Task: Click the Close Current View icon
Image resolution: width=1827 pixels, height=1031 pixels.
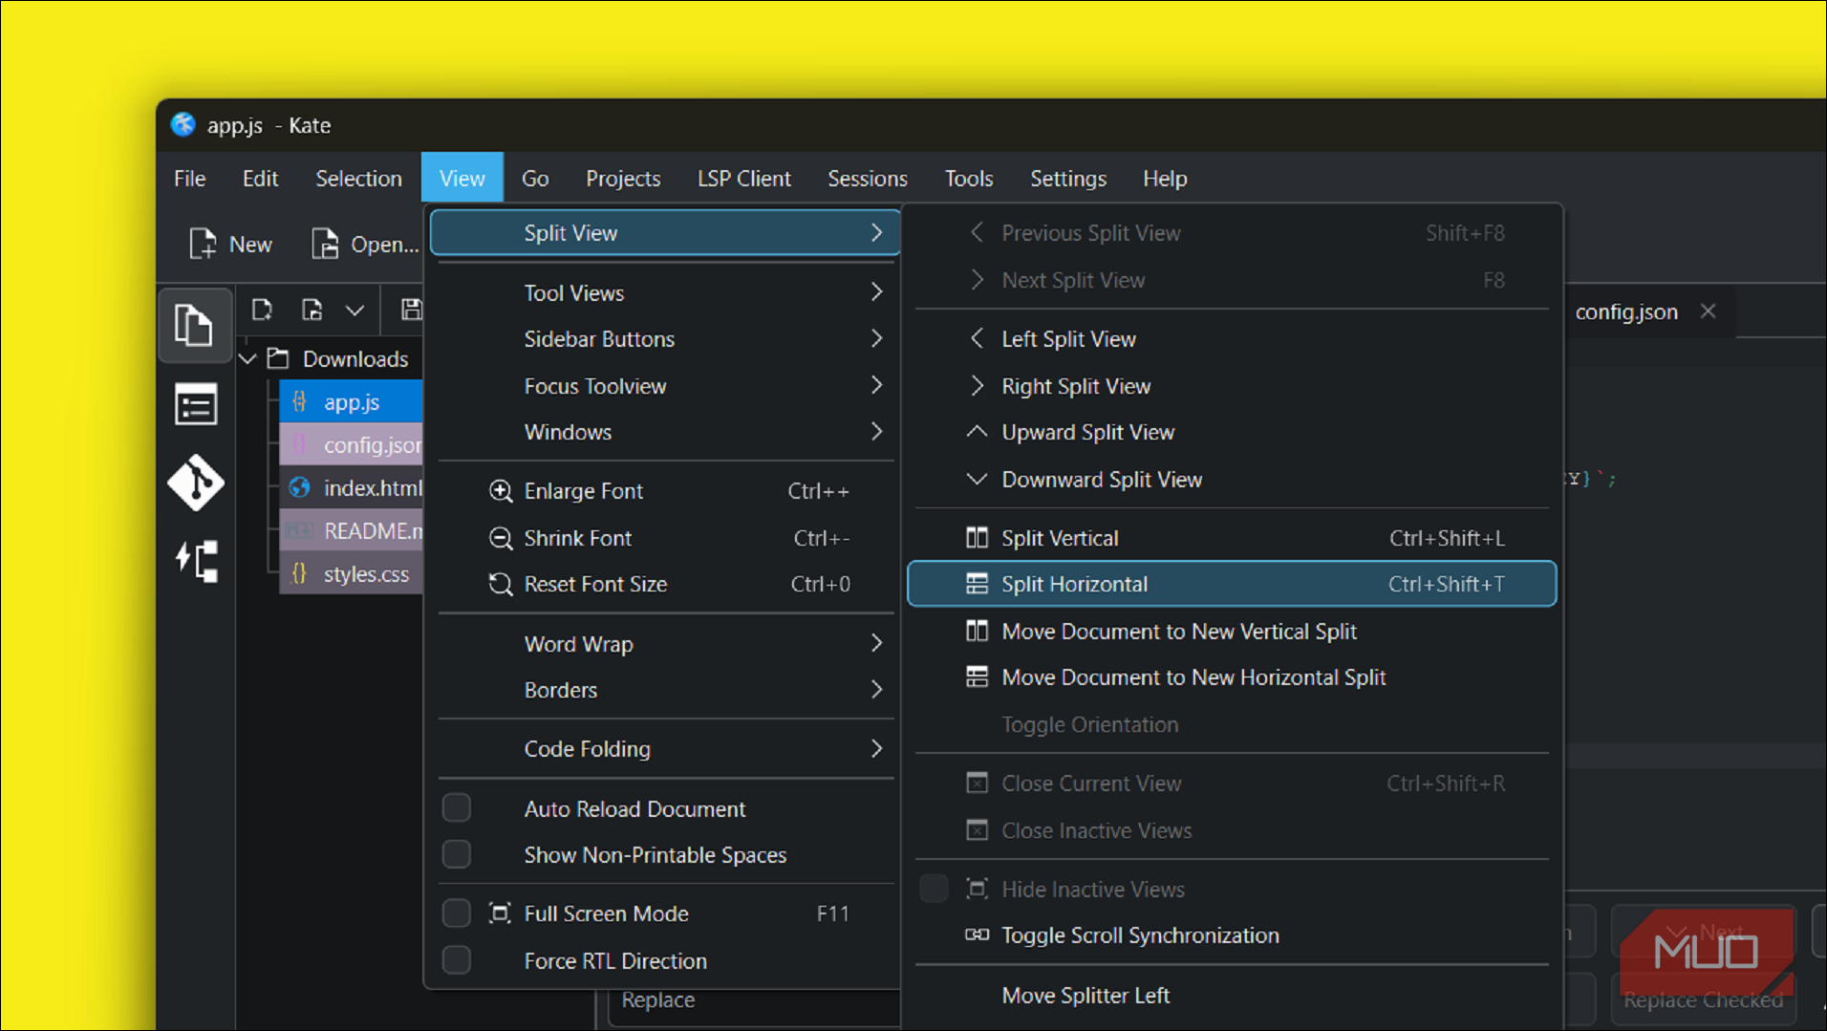Action: tap(977, 784)
